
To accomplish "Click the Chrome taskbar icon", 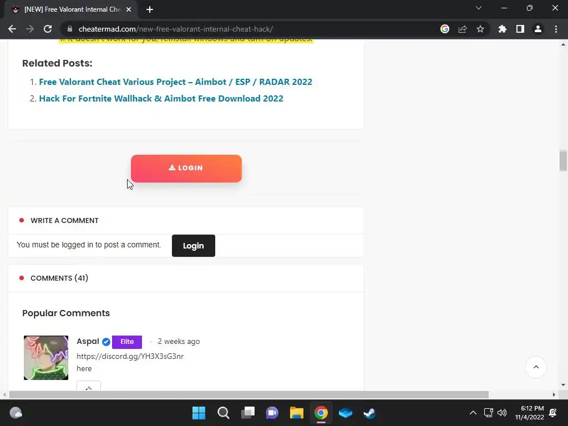I will pyautogui.click(x=321, y=413).
